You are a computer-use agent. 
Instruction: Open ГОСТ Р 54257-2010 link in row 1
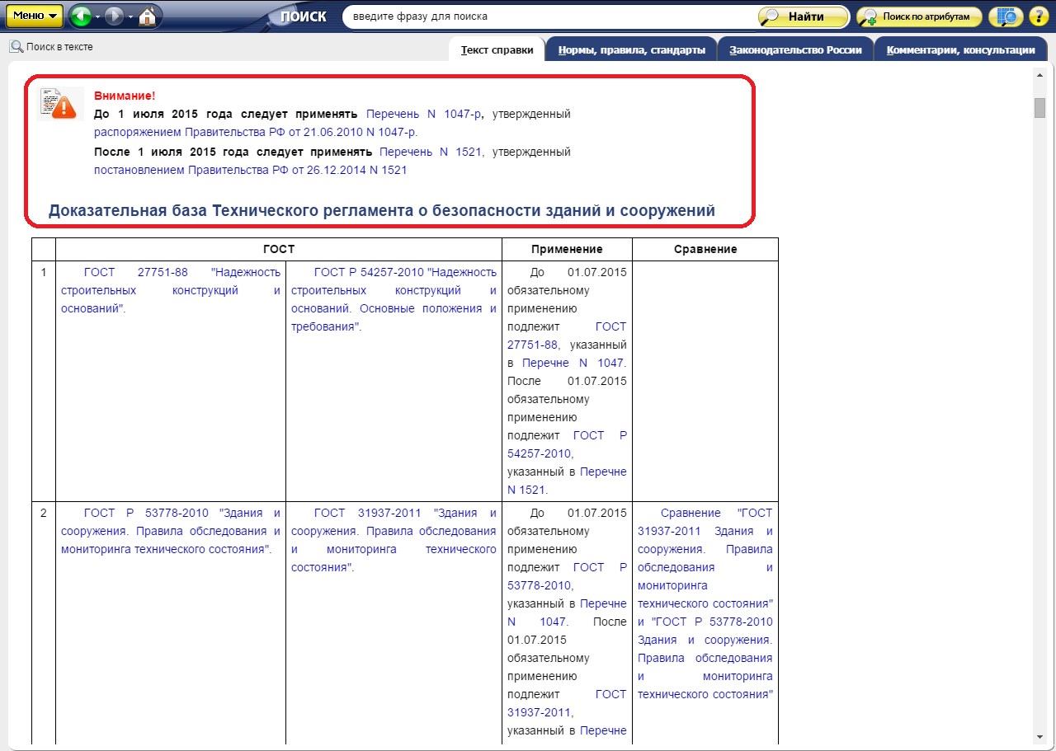pos(369,272)
